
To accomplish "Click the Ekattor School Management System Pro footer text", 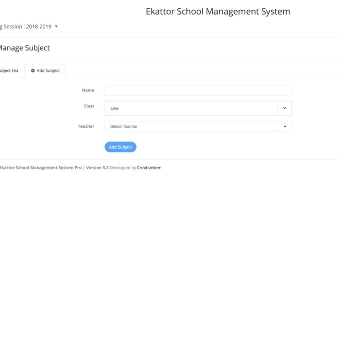I will click(x=40, y=168).
